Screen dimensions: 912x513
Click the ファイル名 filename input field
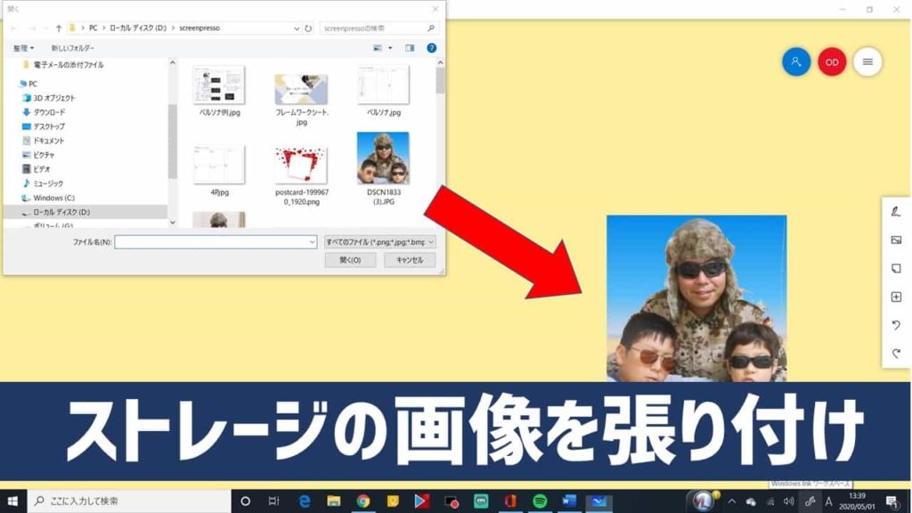216,242
